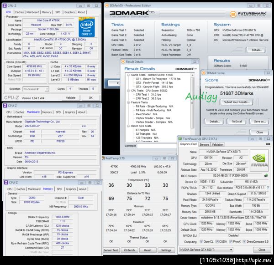The height and width of the screenshot is (265, 274).
Task: Click the Sensor Test button in RealTemp
Action: click(x=111, y=250)
